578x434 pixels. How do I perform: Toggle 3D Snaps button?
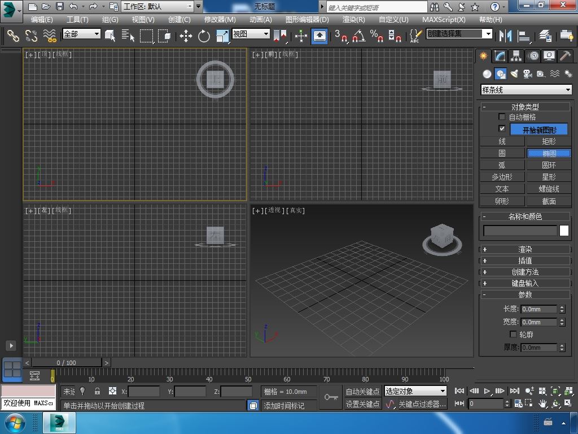pos(341,36)
